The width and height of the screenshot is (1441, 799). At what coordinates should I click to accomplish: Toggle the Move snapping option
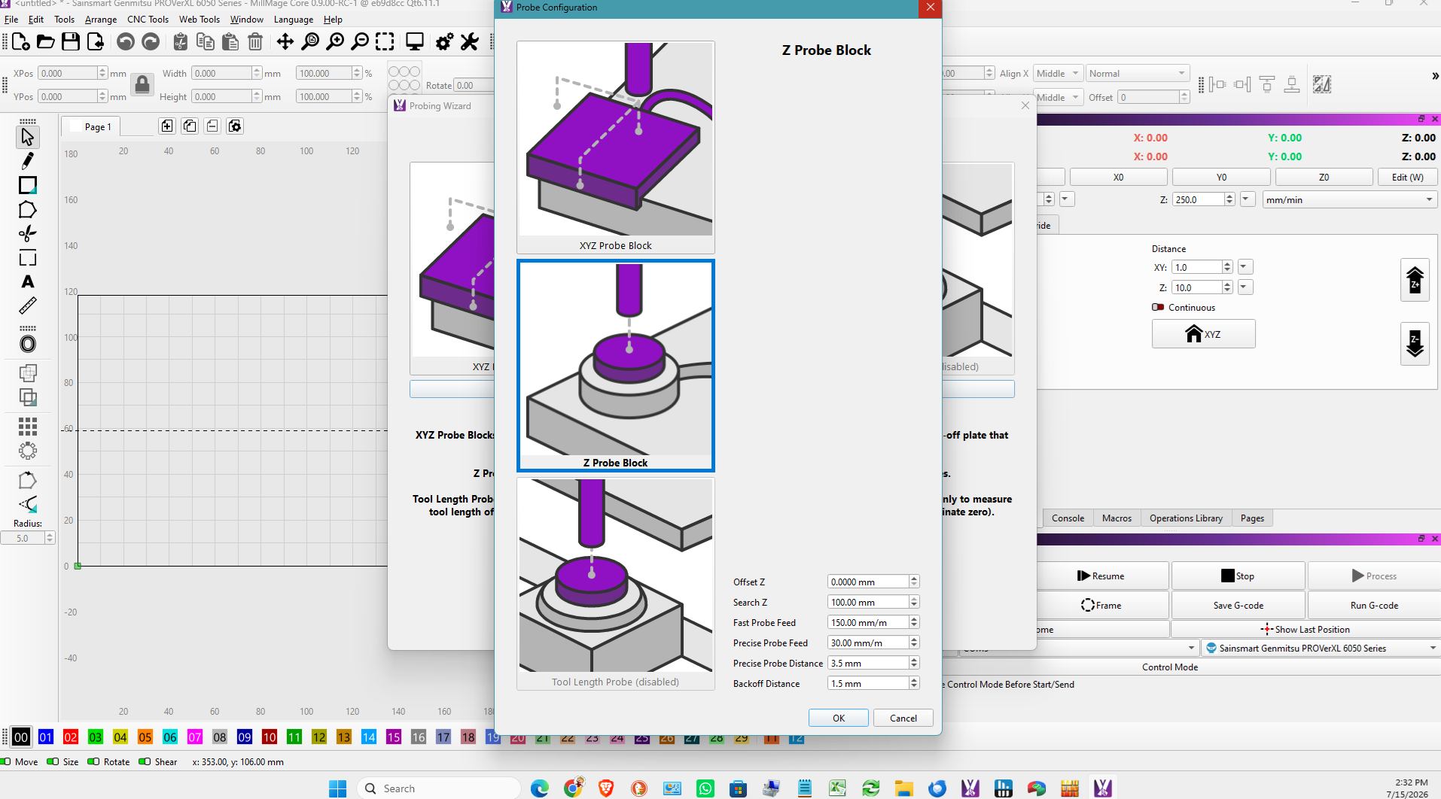pyautogui.click(x=6, y=761)
